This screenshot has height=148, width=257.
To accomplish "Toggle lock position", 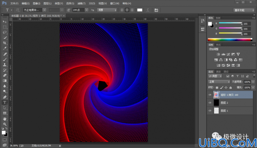I will pyautogui.click(x=226, y=88).
